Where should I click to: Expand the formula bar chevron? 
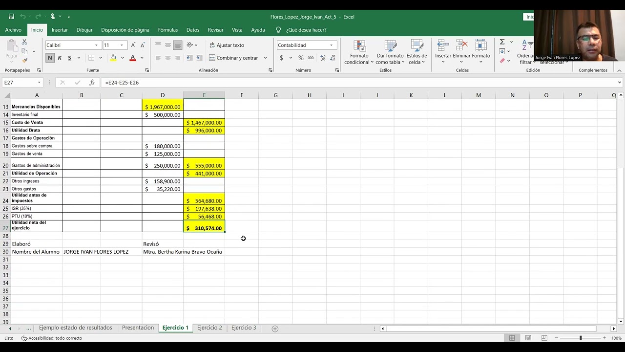[x=619, y=83]
